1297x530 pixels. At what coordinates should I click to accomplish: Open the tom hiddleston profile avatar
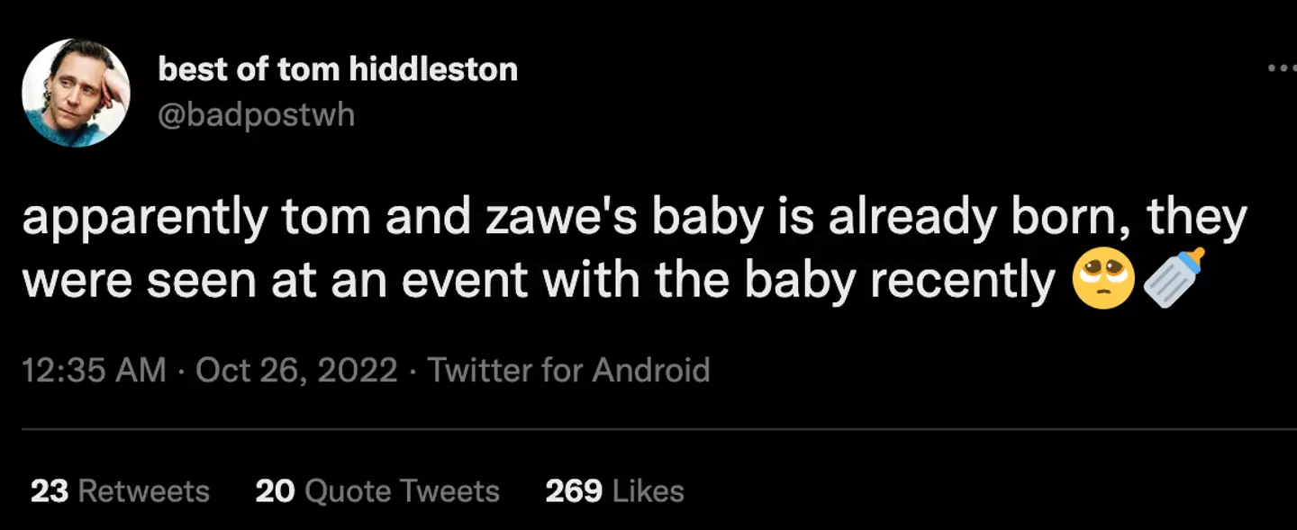pos(76,93)
